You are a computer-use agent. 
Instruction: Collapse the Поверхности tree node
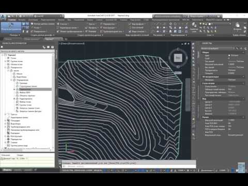tap(6, 68)
